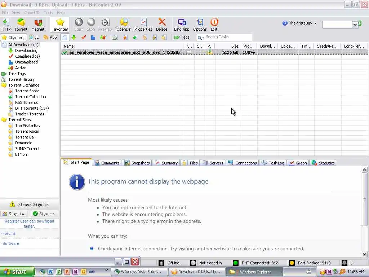Click the Stop task toolbar button
The image size is (369, 277).
click(91, 25)
